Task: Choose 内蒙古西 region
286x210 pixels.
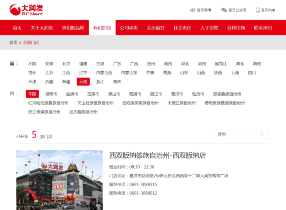Action: (104, 73)
